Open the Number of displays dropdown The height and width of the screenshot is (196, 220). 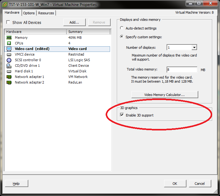pyautogui.click(x=194, y=48)
